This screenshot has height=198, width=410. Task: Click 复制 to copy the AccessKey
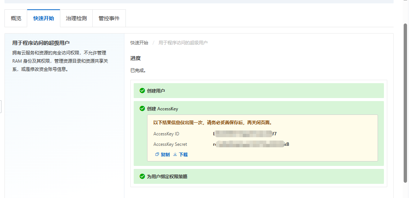165,154
